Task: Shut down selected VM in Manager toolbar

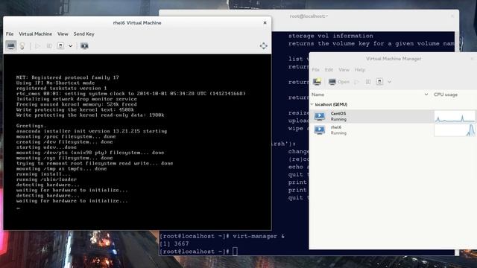Action: coord(379,82)
